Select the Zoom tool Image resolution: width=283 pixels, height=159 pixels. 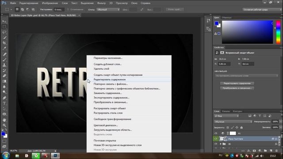click(4, 125)
